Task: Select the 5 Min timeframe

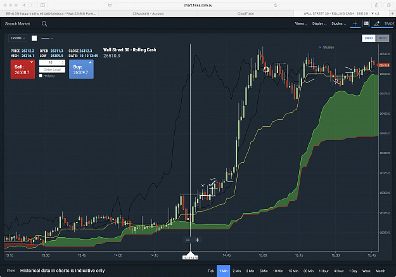Action: pyautogui.click(x=264, y=271)
